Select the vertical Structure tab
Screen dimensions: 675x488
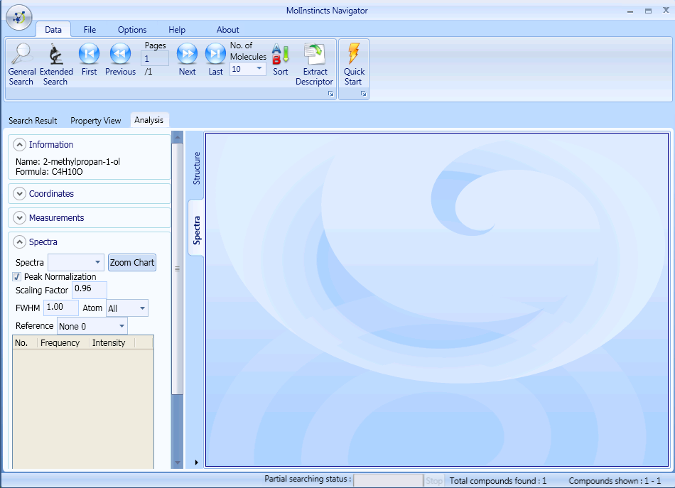point(196,168)
